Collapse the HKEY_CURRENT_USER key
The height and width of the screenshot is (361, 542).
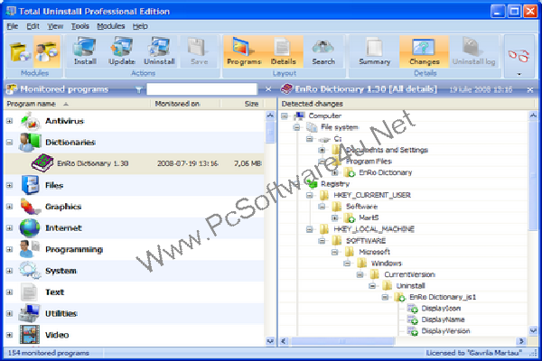(309, 195)
